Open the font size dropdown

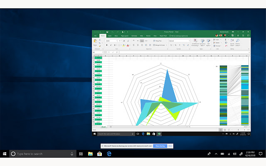(x=121, y=41)
